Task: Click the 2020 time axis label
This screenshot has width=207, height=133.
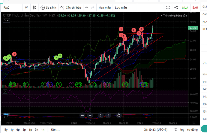Action: 74,123
